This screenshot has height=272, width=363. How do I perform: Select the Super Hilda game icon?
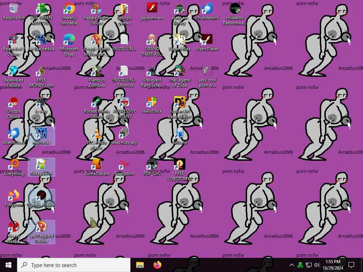(180, 40)
